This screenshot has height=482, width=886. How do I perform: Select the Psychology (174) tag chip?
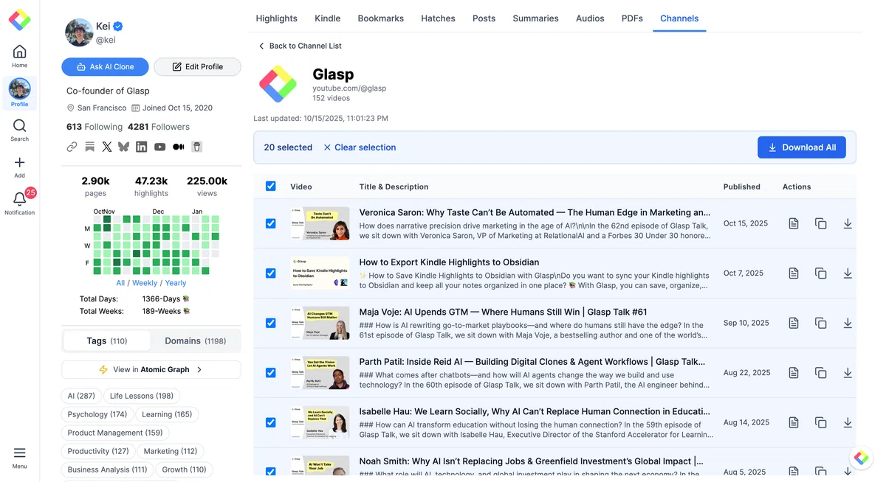click(97, 414)
